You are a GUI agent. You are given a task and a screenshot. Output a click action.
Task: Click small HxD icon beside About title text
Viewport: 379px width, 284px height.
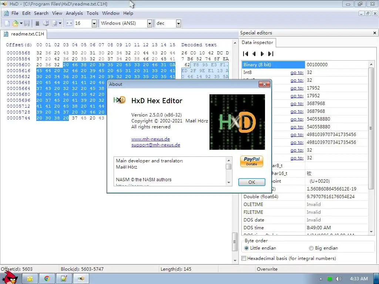120,99
